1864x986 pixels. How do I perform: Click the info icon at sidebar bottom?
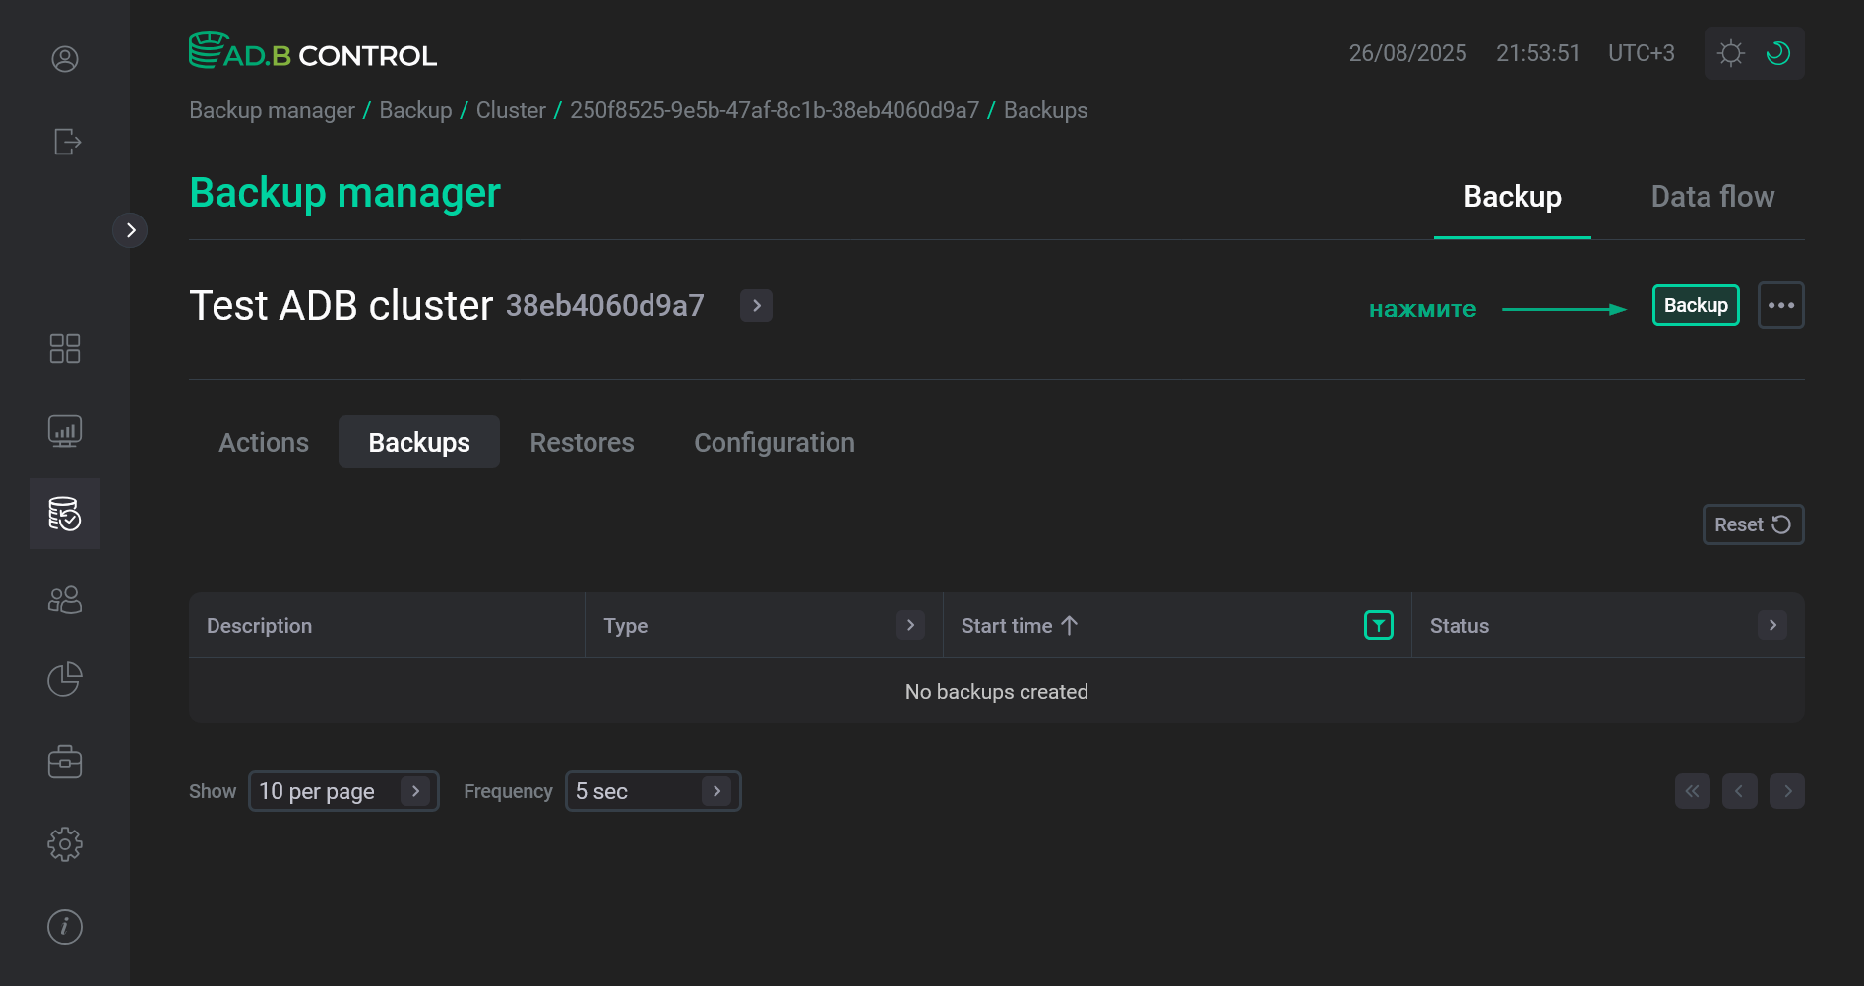pyautogui.click(x=64, y=926)
